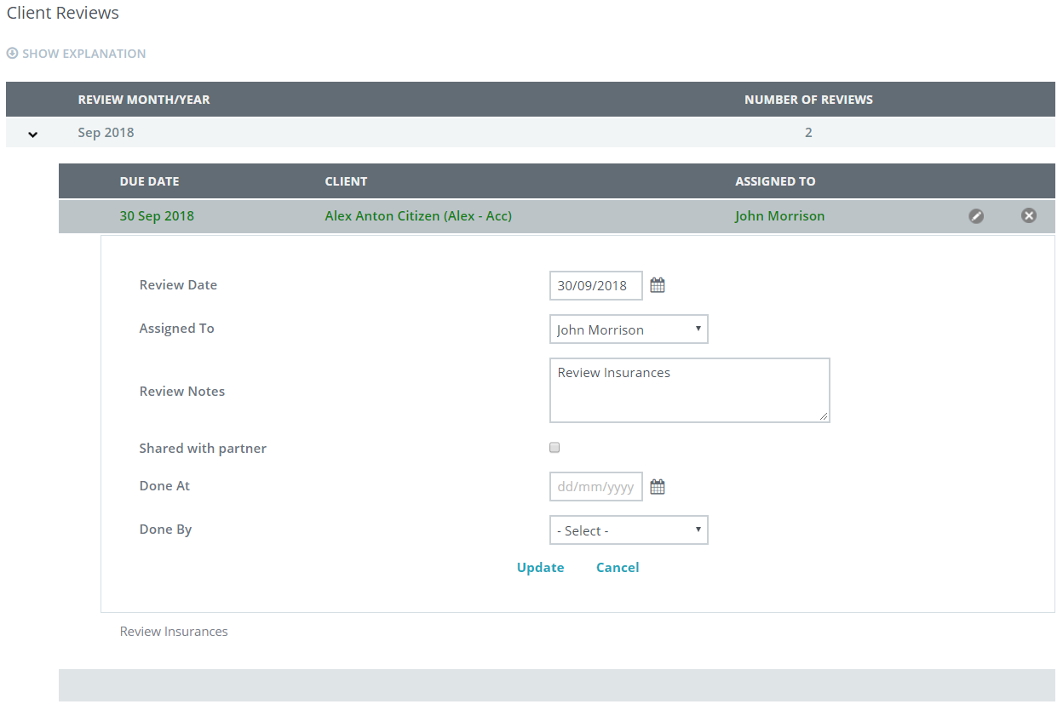Open calendar picker beside Done At
The height and width of the screenshot is (710, 1063).
[x=658, y=487]
